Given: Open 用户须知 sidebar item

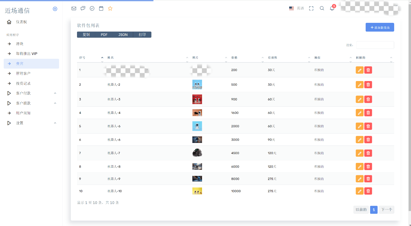Looking at the screenshot, I should pos(31,113).
